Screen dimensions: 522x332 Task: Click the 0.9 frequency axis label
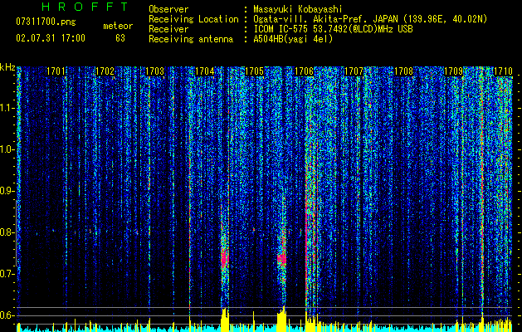pos(7,191)
